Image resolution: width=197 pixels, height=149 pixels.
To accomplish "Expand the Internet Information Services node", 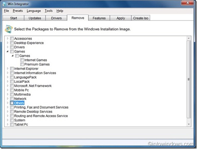I will pyautogui.click(x=8, y=73).
